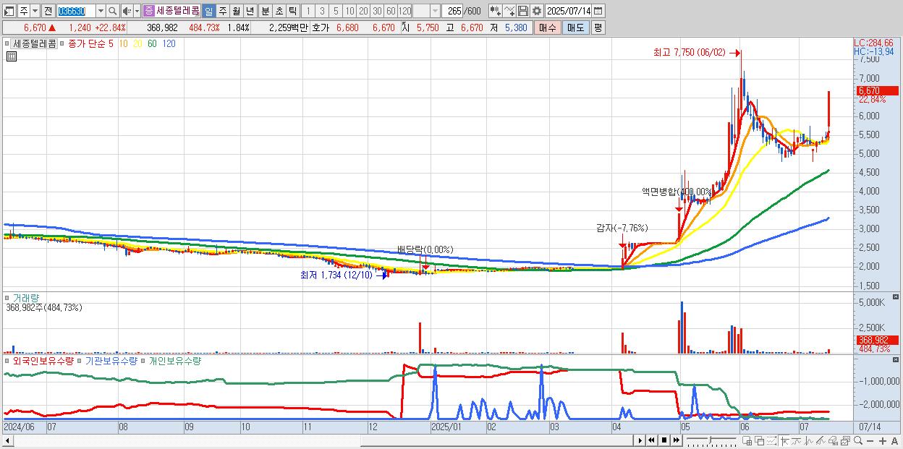Click the stock code 036630 input field

(76, 11)
